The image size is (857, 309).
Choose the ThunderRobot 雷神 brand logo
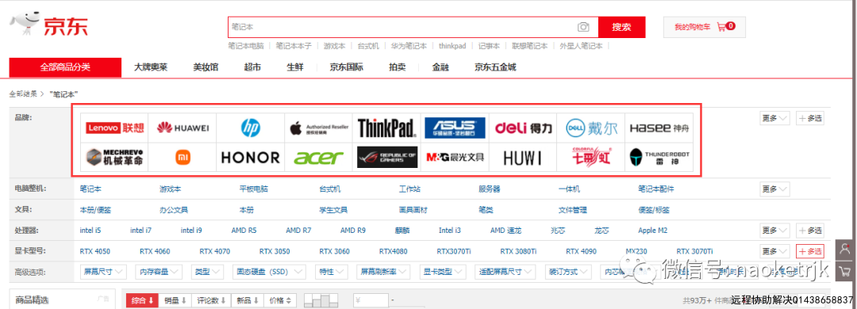click(x=659, y=157)
